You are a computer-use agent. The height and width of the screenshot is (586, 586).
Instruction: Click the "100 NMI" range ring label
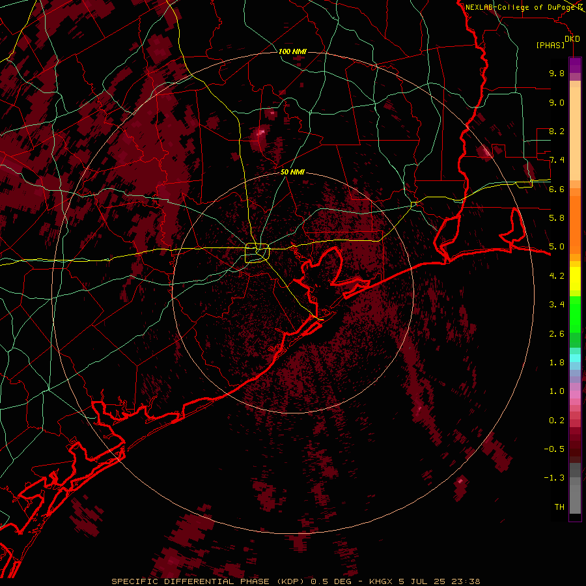(x=292, y=51)
